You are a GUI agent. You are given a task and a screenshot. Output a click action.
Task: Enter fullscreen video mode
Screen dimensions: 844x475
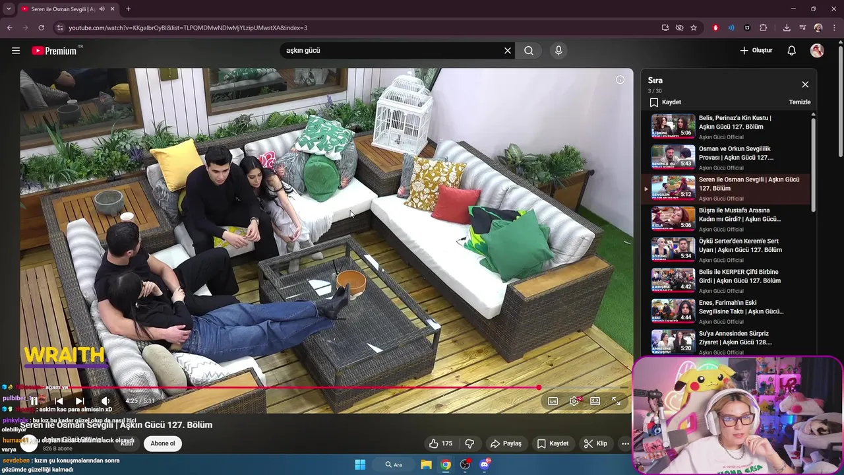pos(617,401)
